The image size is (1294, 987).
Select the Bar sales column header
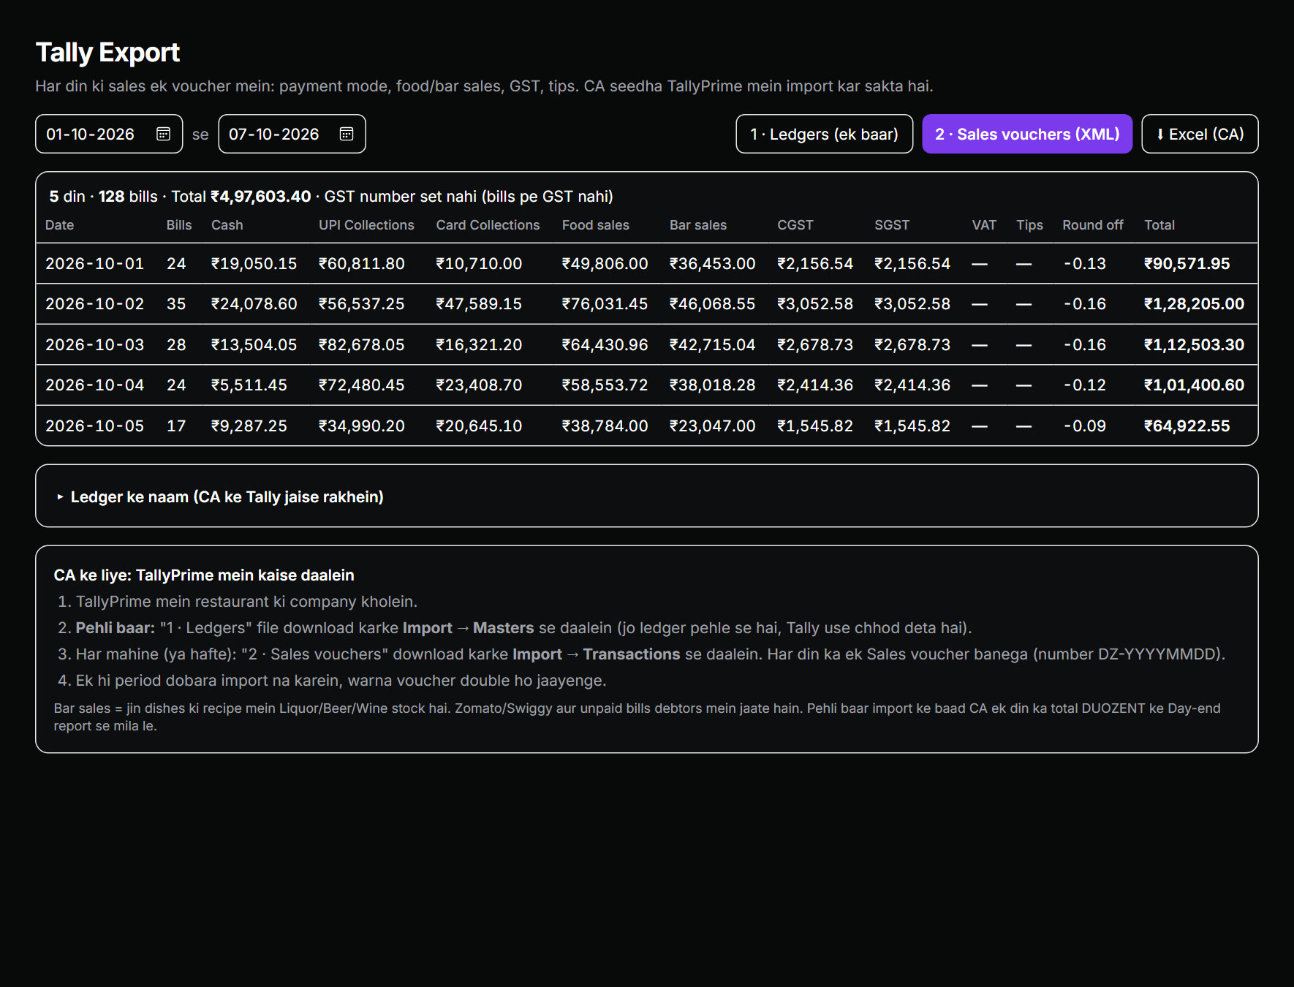pyautogui.click(x=698, y=225)
